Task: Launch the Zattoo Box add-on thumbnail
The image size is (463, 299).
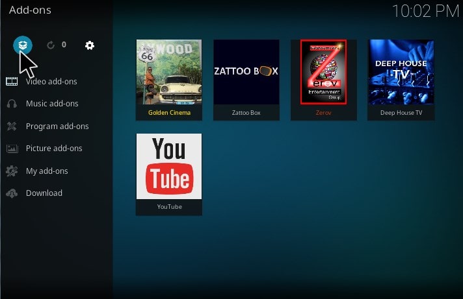Action: pyautogui.click(x=246, y=72)
